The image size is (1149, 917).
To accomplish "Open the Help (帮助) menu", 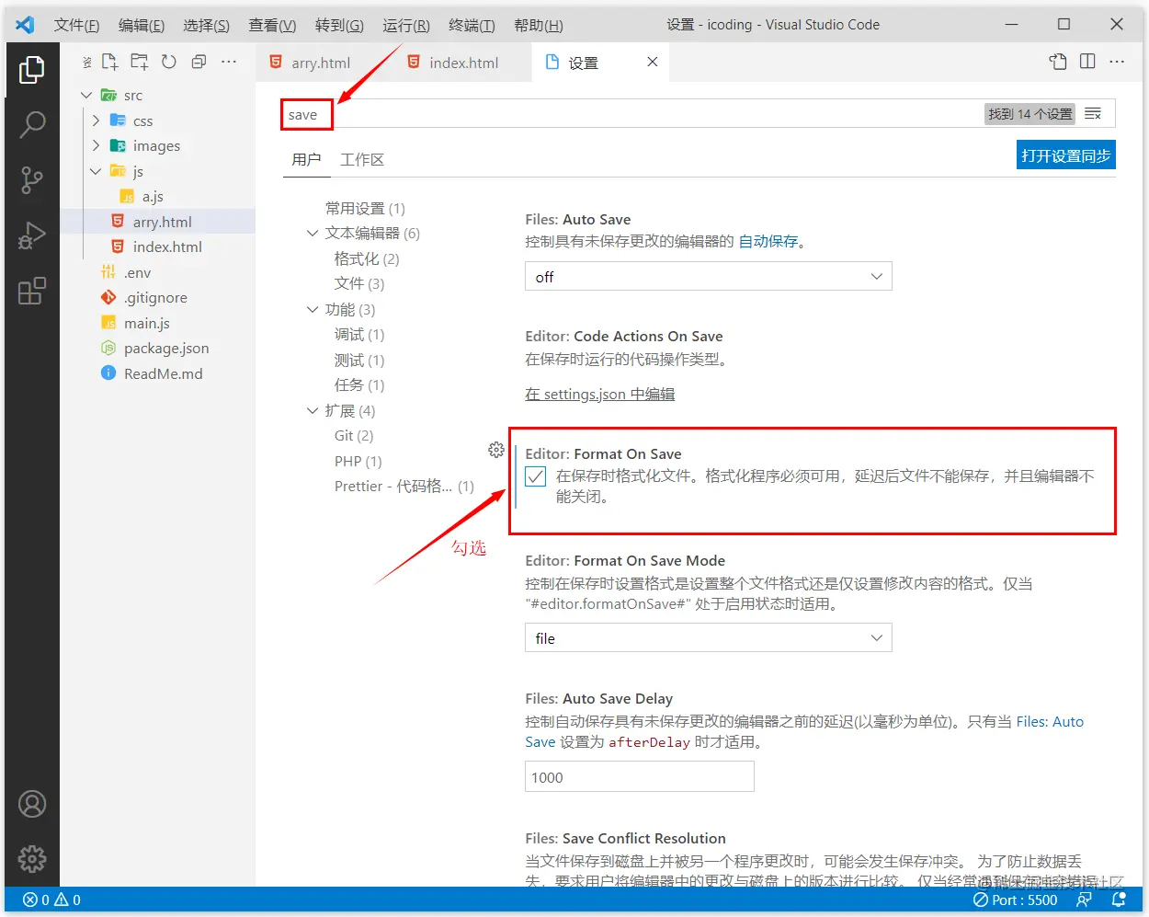I will [539, 25].
